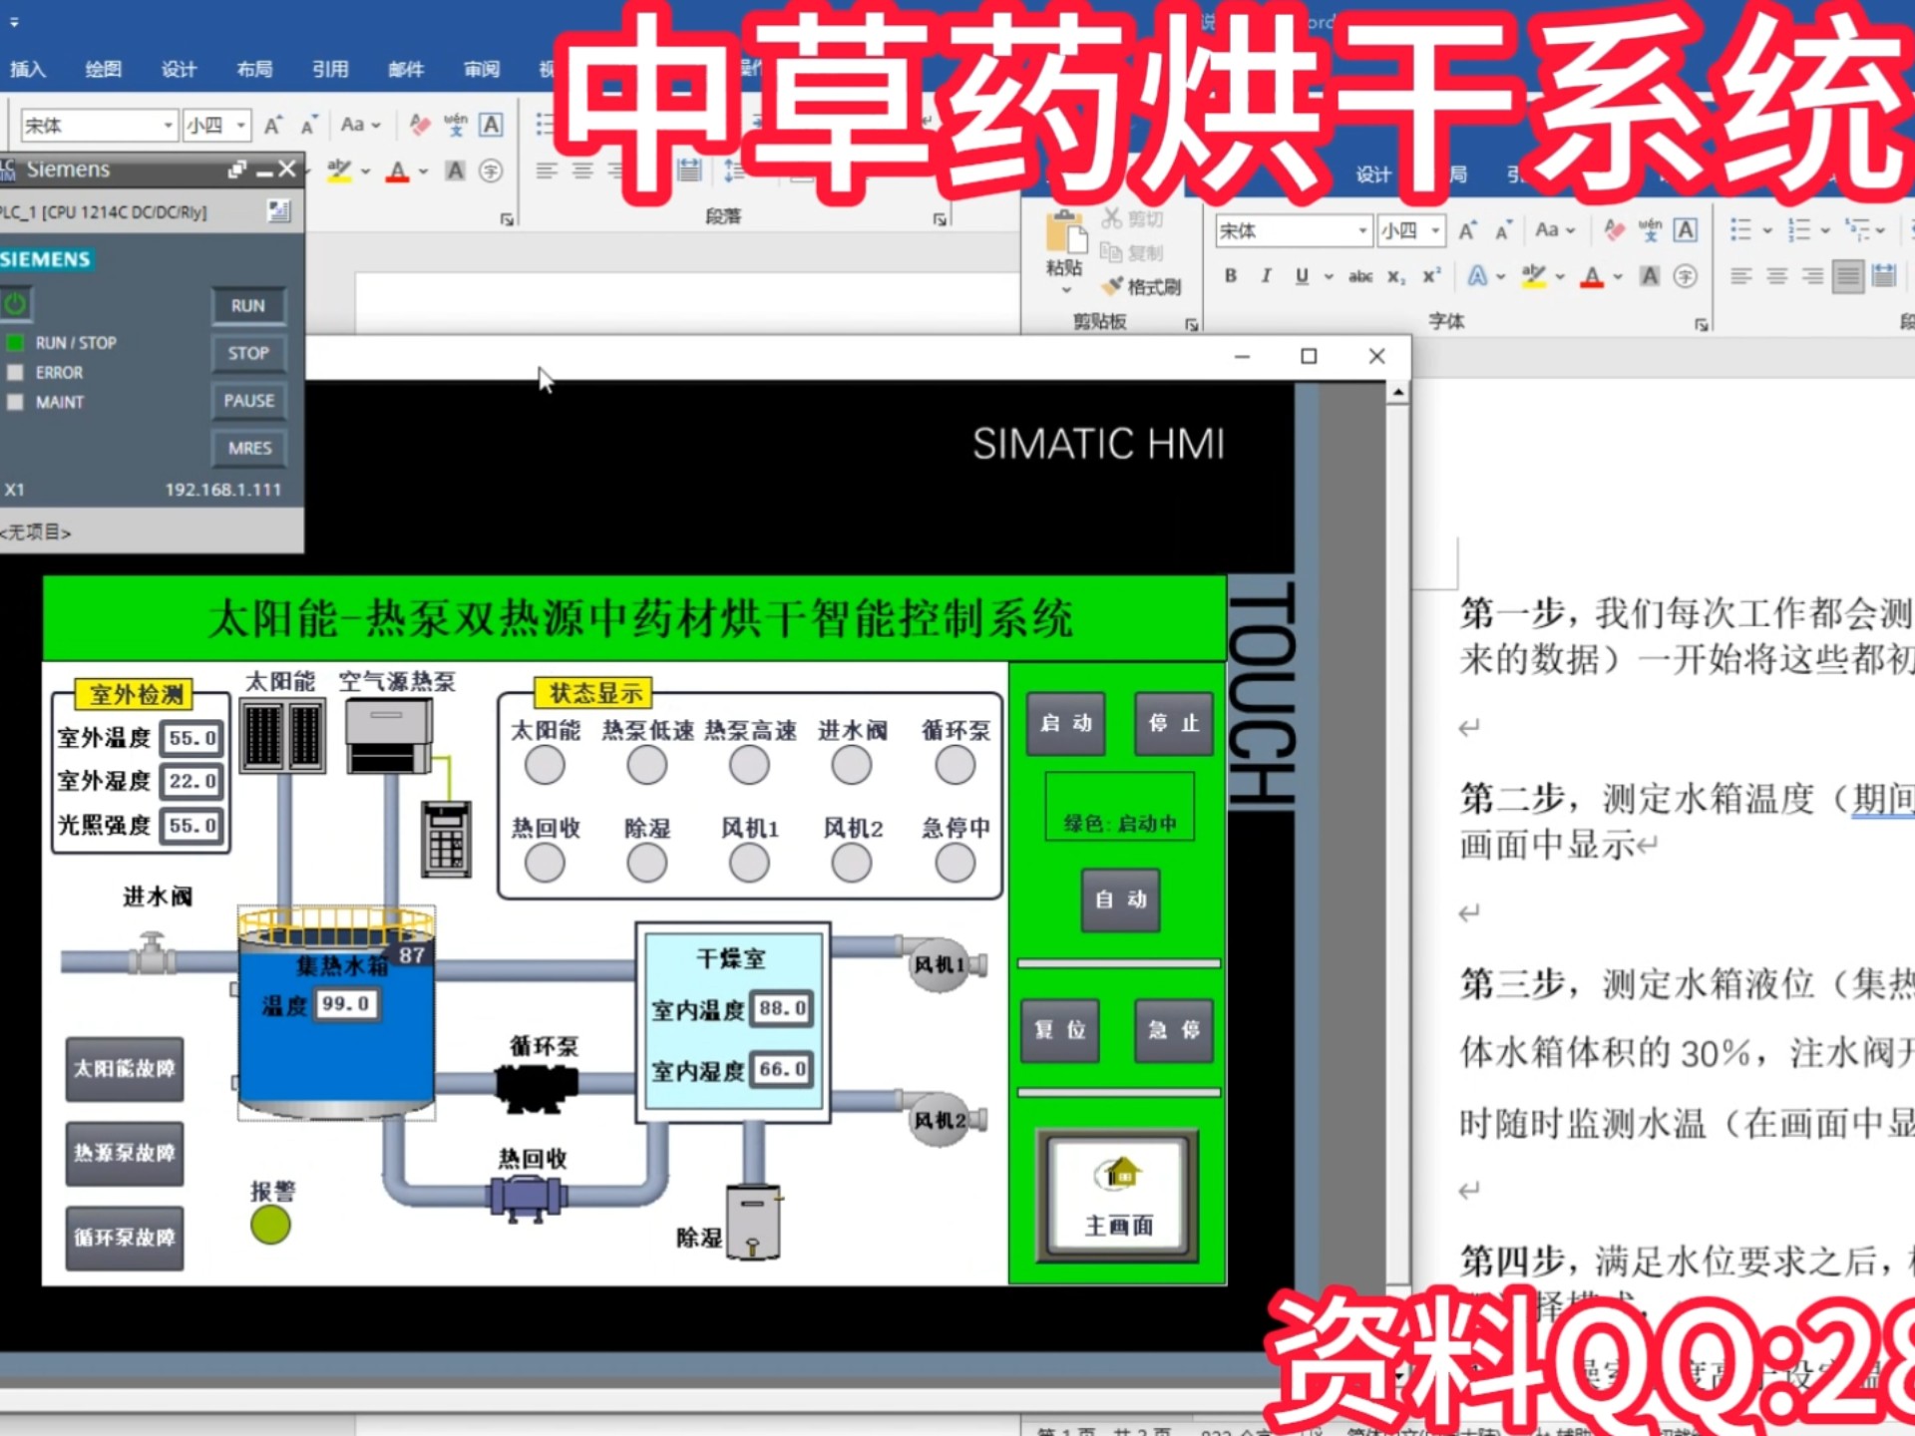
Task: Apply text effects A in front Word
Action: point(1477,276)
